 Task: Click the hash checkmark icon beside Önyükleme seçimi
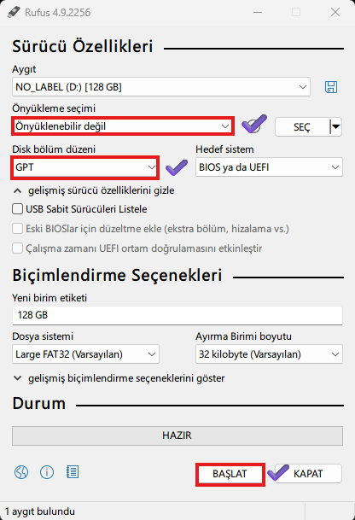pyautogui.click(x=254, y=124)
